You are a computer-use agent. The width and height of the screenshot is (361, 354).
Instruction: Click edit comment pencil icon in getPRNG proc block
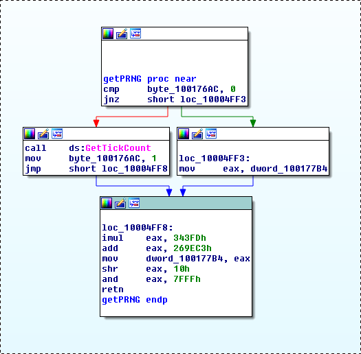click(122, 34)
